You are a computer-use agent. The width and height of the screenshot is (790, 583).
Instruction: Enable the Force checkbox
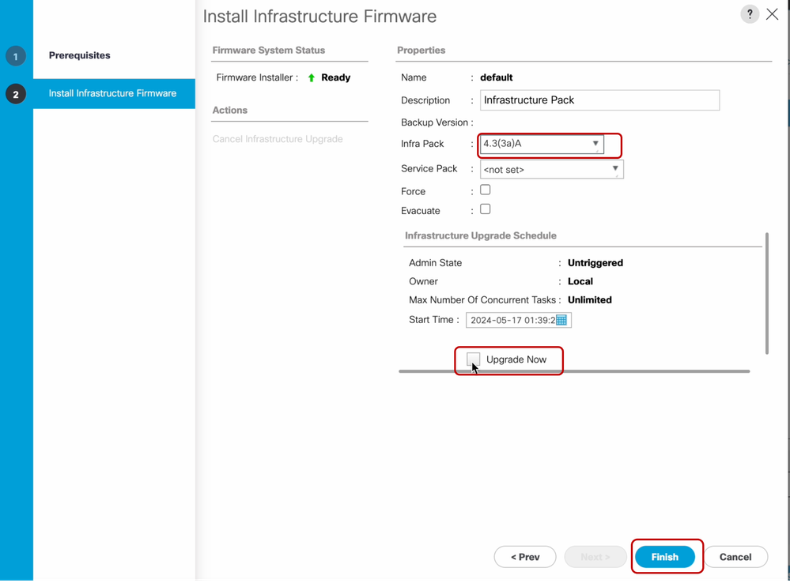click(x=486, y=190)
